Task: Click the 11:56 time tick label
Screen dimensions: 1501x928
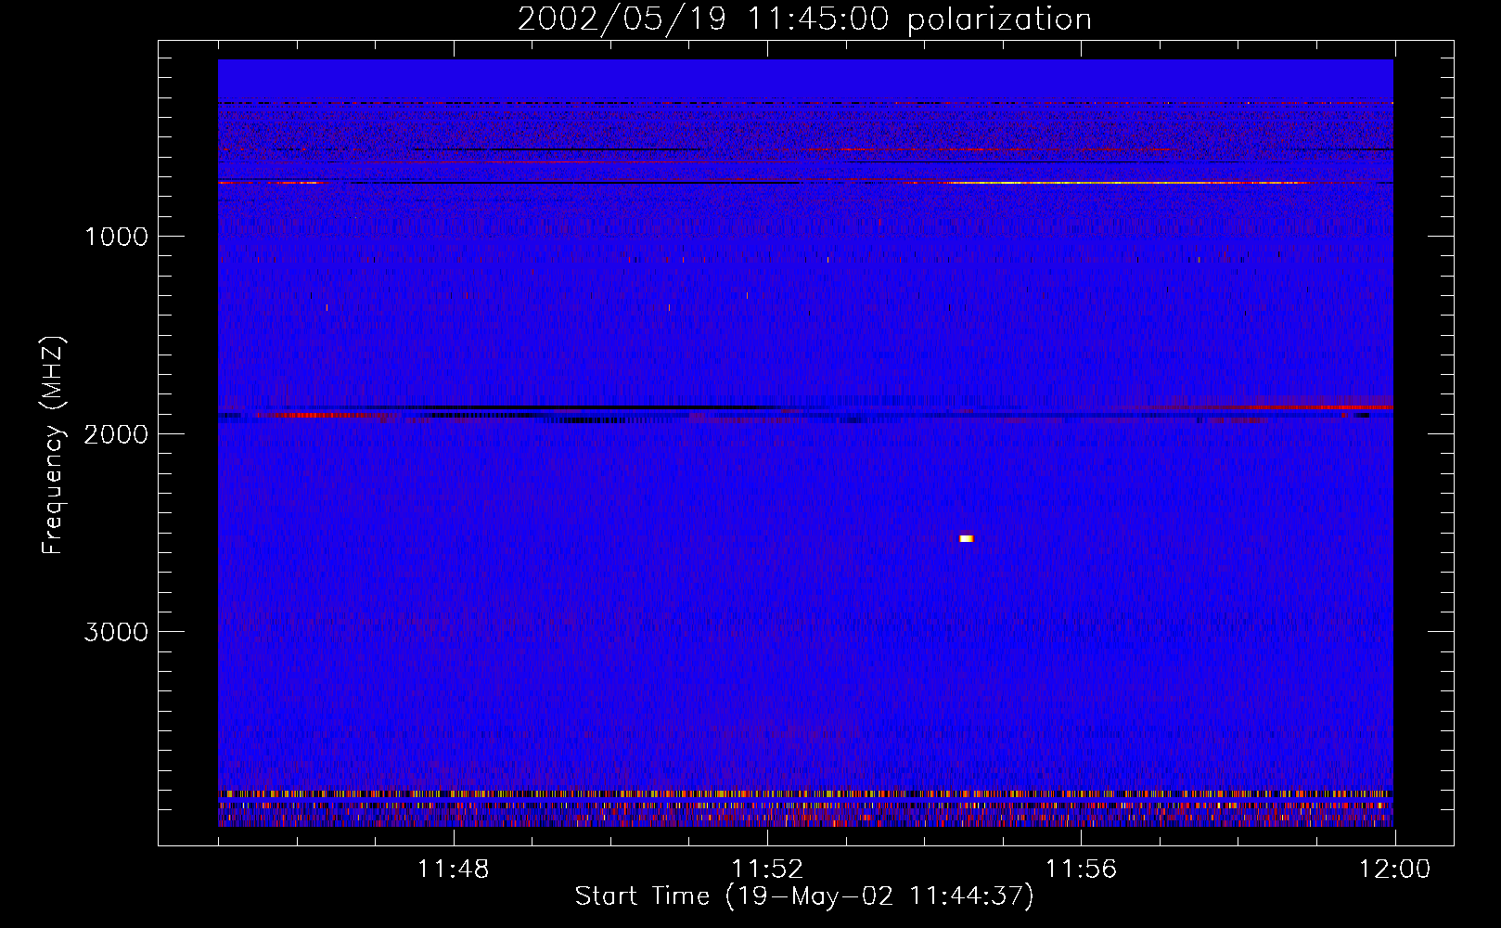Action: [x=1081, y=870]
